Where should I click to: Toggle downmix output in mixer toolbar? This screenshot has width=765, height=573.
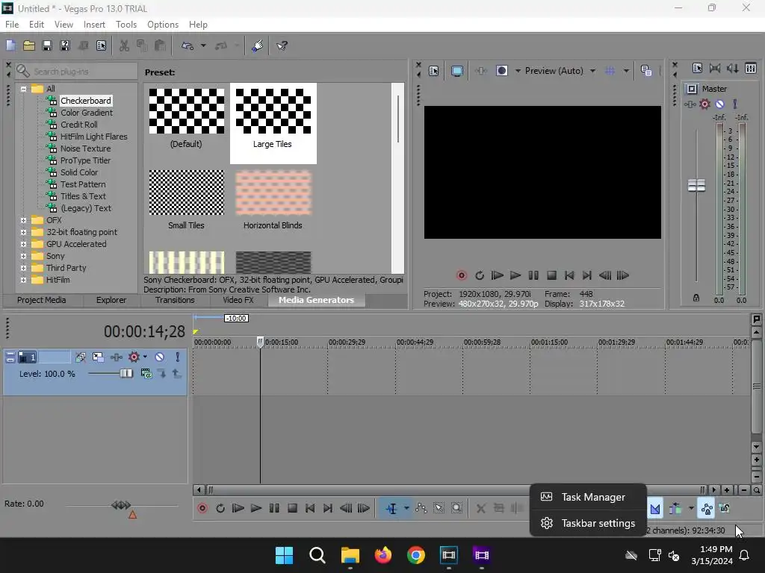(715, 68)
